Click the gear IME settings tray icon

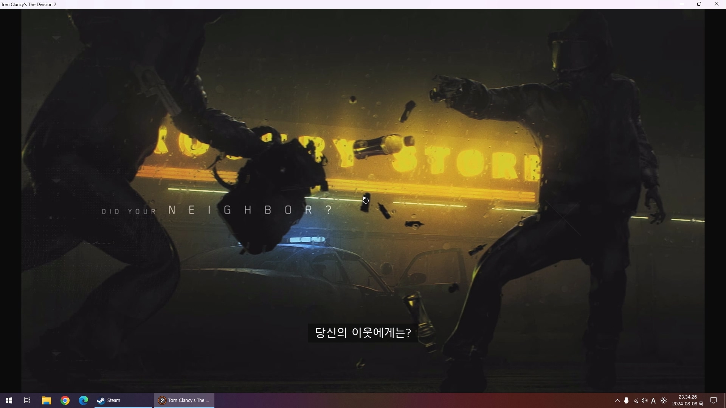664,400
